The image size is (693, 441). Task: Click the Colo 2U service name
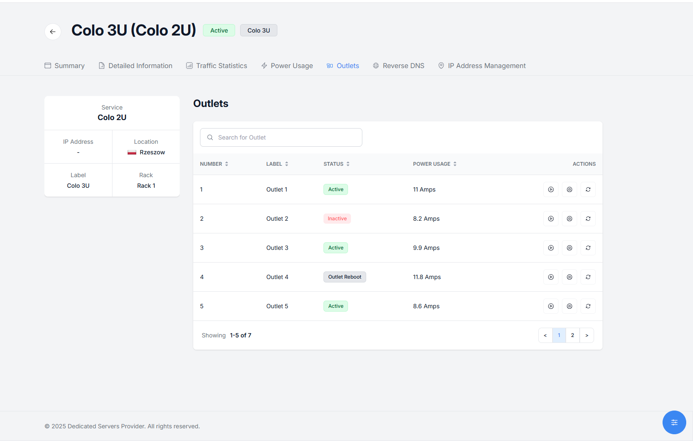click(112, 118)
